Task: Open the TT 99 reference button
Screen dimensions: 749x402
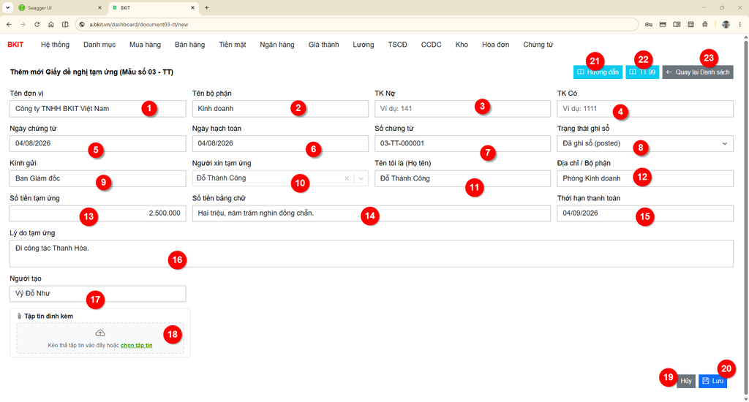Action: point(642,72)
